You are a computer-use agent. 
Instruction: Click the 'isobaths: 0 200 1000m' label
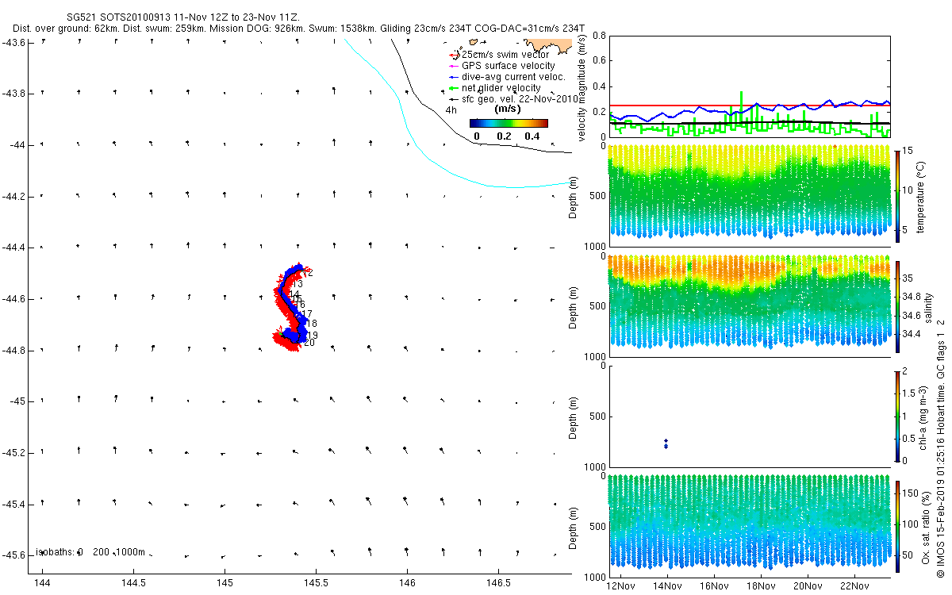90,551
